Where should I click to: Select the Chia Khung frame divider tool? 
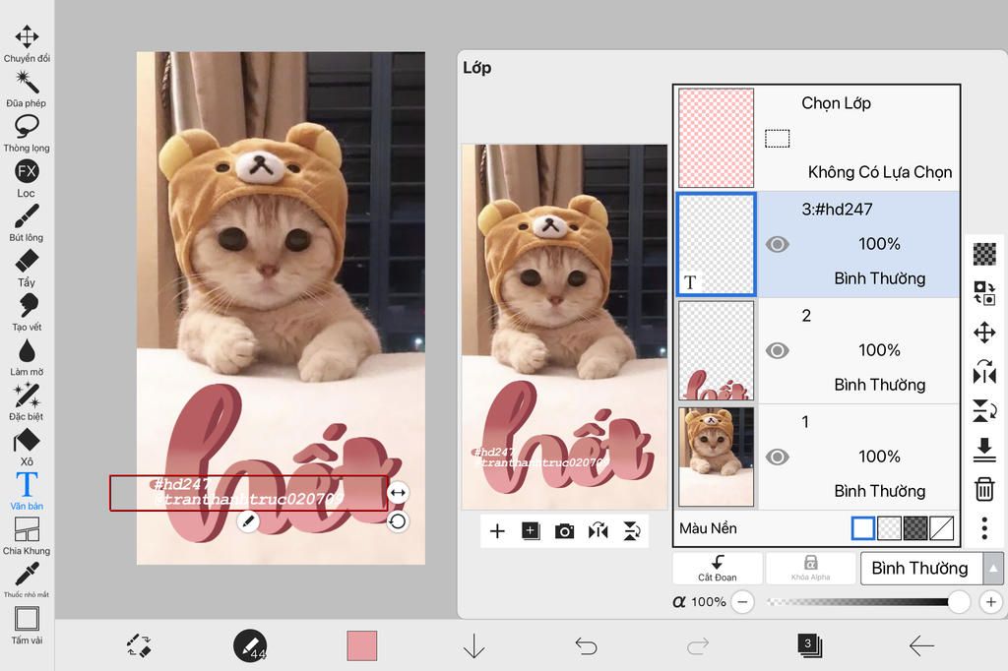(27, 536)
